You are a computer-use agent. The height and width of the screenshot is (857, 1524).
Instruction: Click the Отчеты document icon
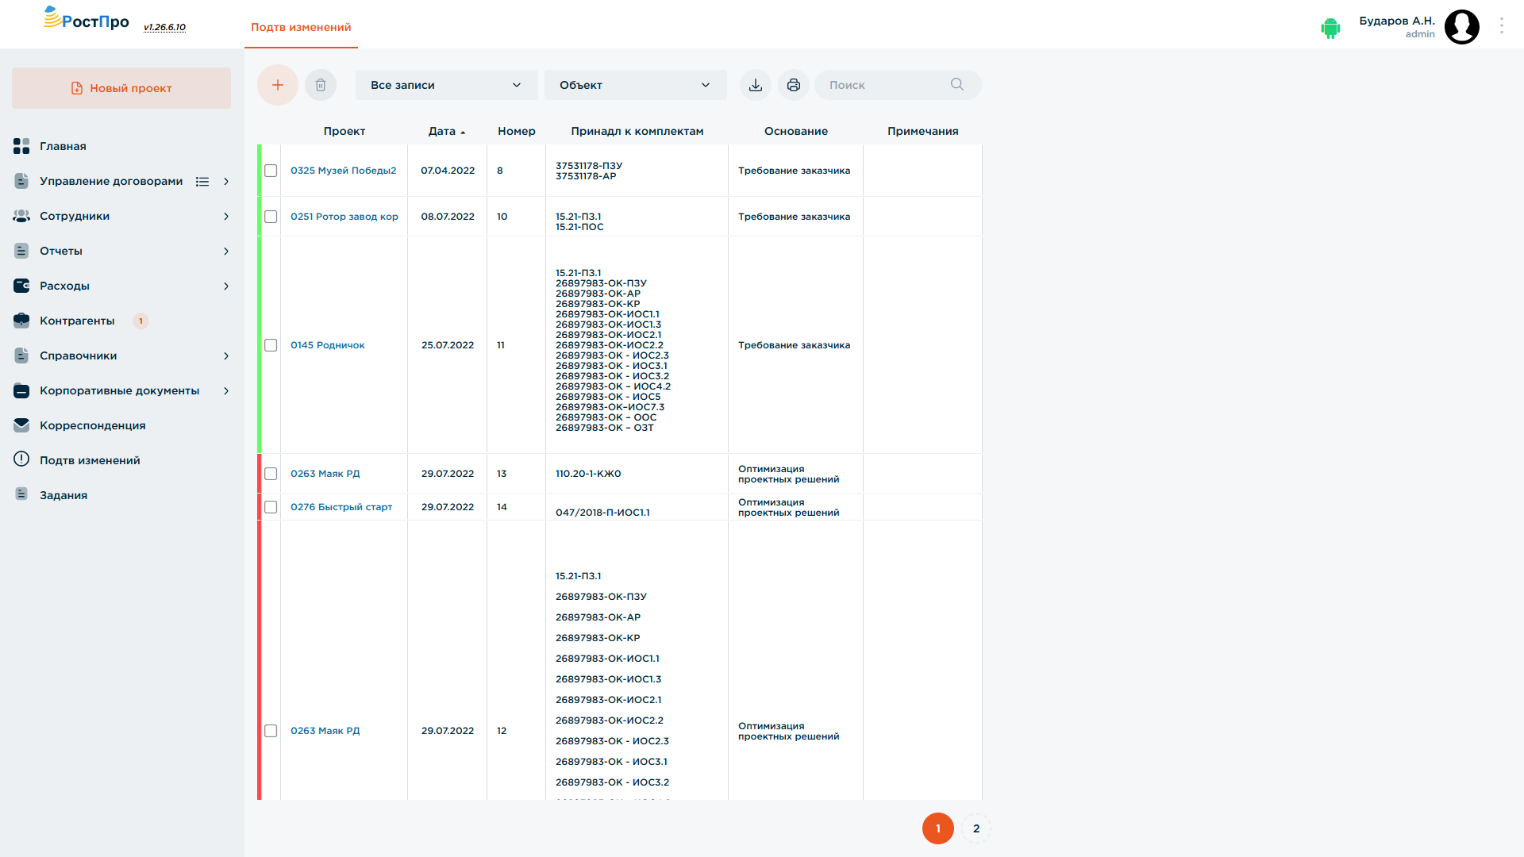click(x=21, y=251)
